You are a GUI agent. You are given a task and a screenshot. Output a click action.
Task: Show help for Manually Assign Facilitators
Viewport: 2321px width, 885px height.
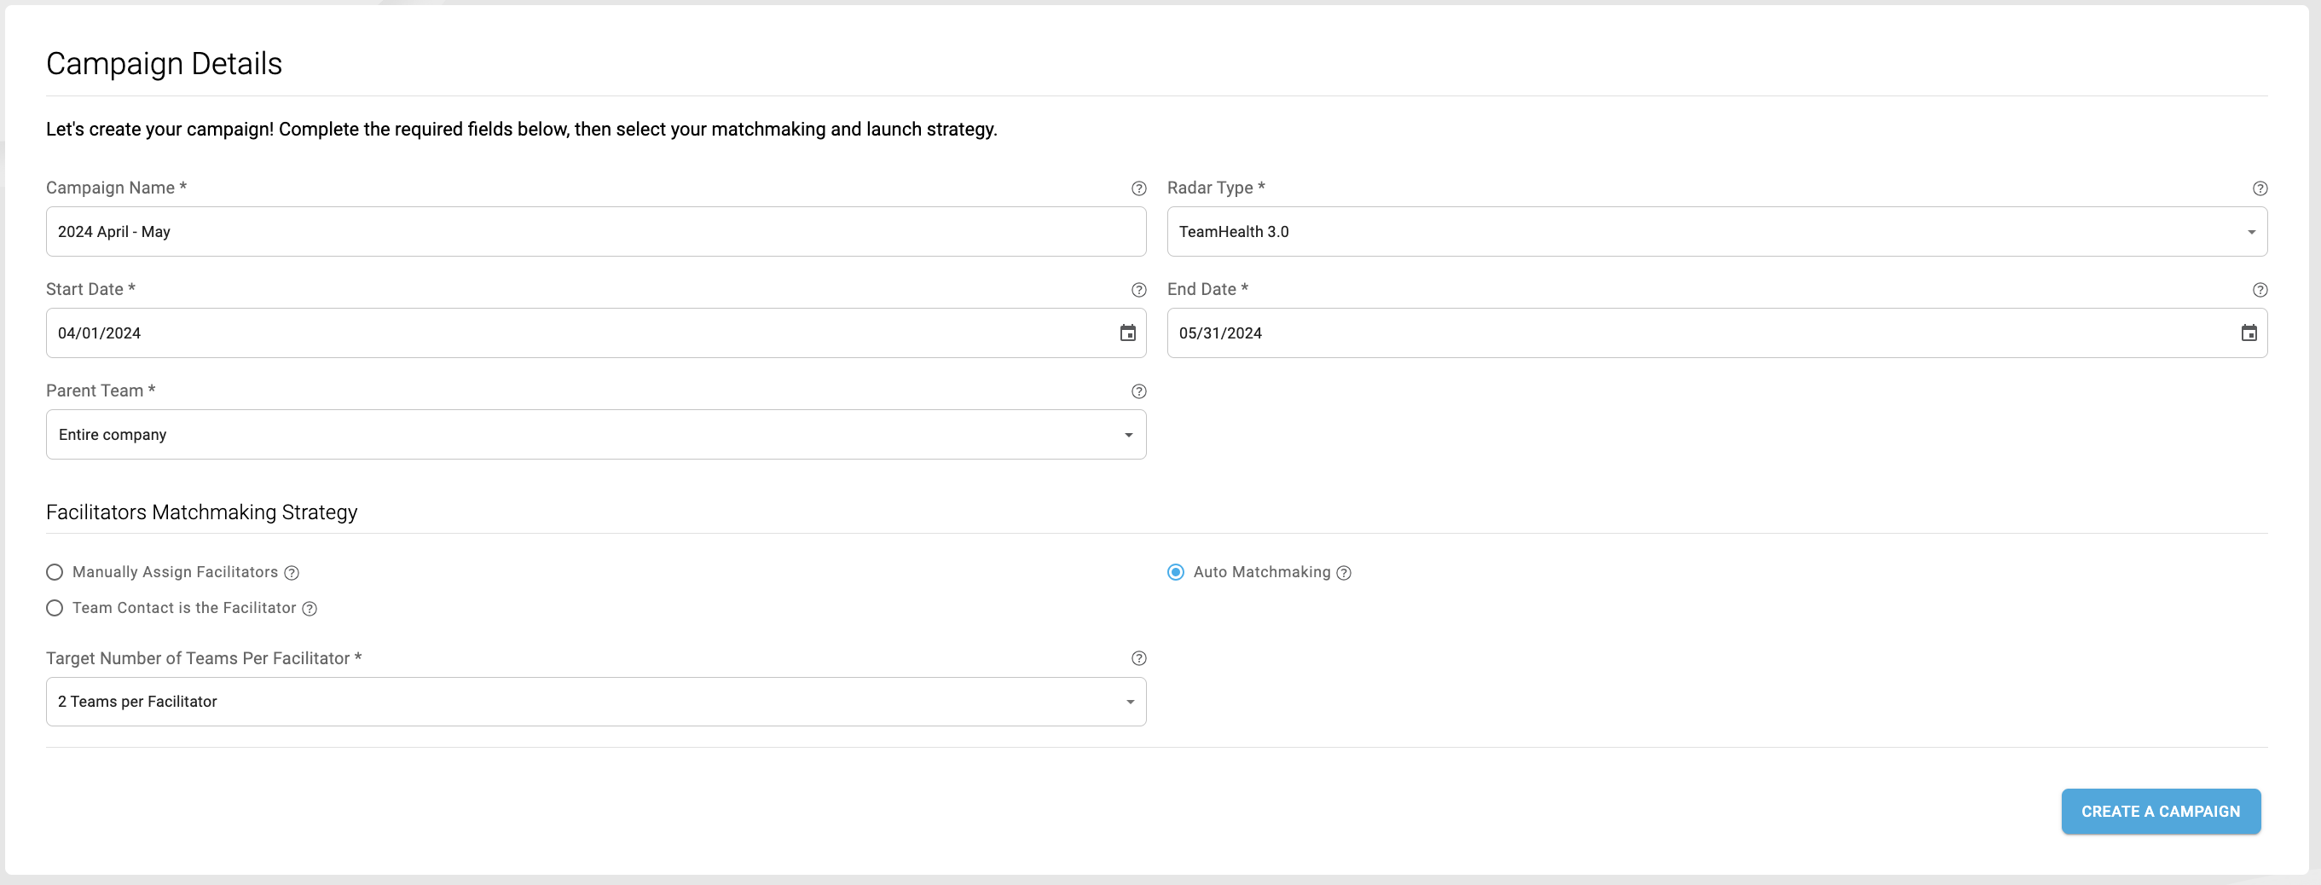[291, 573]
